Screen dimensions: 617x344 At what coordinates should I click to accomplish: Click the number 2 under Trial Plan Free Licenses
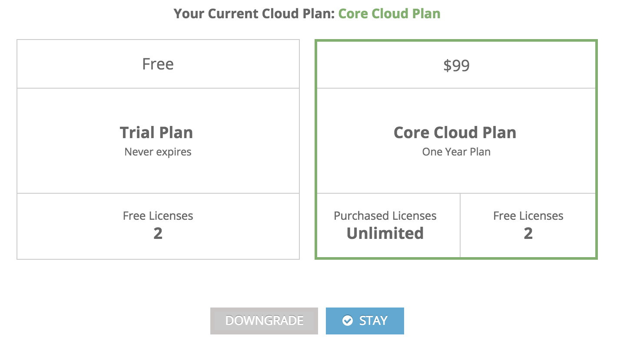(x=158, y=234)
